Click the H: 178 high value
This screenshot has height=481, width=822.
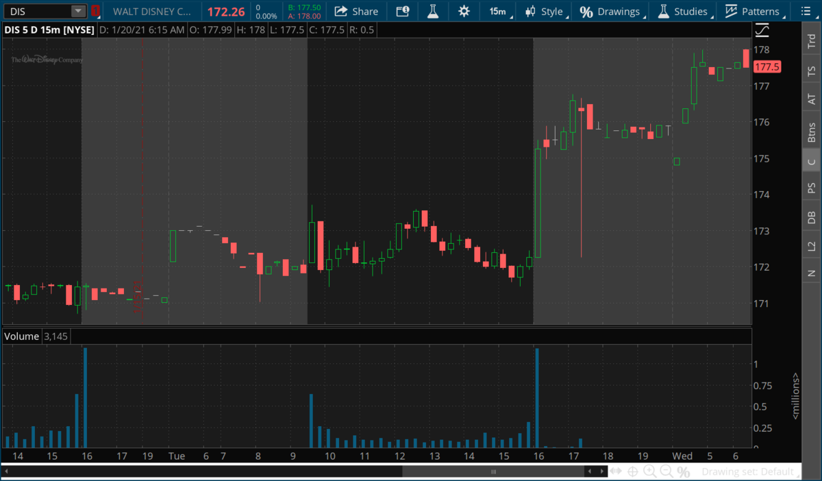pyautogui.click(x=250, y=30)
